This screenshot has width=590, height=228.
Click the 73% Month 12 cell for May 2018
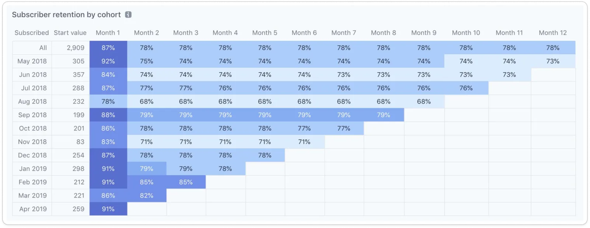point(553,61)
